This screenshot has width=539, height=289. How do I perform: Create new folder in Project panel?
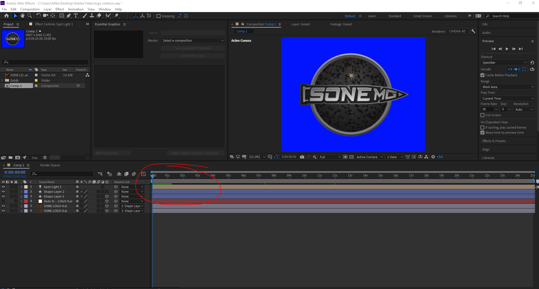(x=10, y=158)
